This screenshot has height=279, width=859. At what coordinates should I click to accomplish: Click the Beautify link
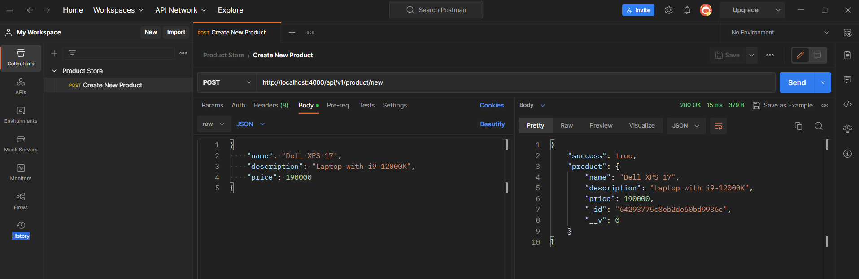click(492, 124)
